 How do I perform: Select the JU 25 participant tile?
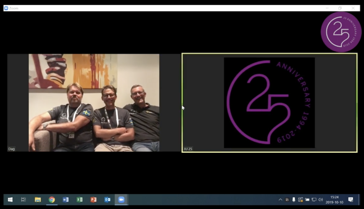pyautogui.click(x=269, y=103)
